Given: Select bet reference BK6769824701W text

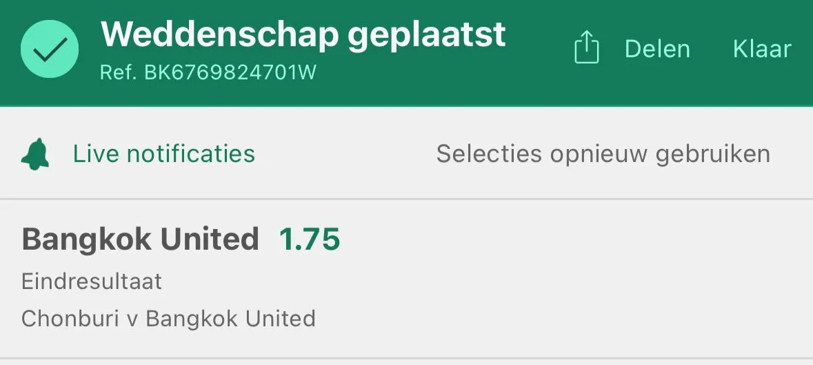Looking at the screenshot, I should pos(230,72).
